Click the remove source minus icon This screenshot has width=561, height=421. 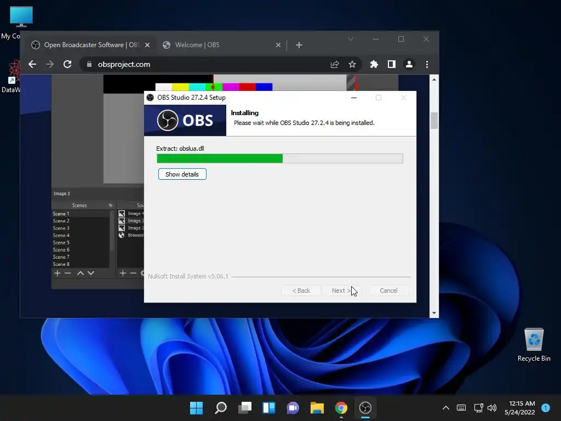tap(133, 273)
